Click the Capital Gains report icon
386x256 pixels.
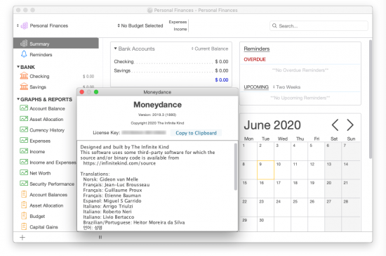pos(24,226)
